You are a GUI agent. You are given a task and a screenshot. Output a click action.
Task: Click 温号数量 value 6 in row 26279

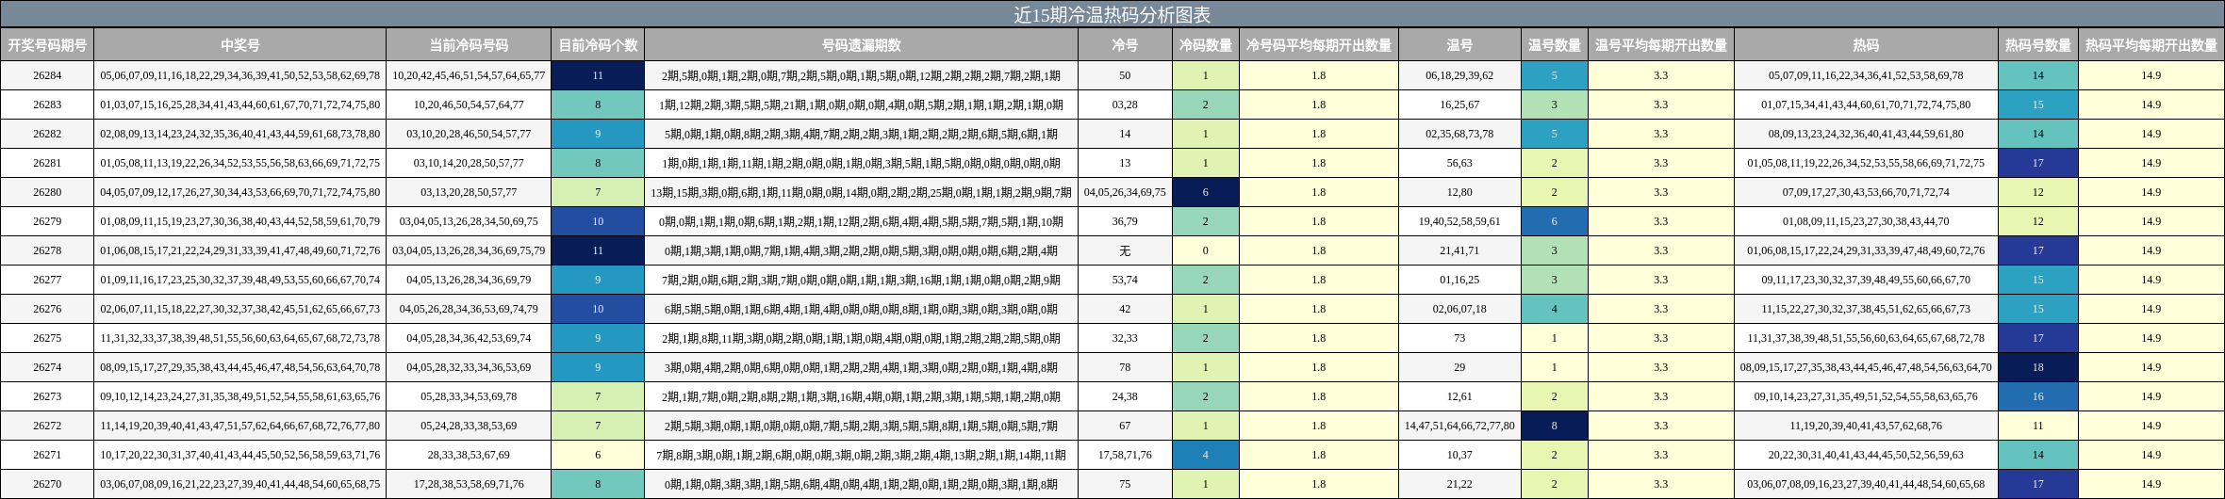tap(1554, 221)
